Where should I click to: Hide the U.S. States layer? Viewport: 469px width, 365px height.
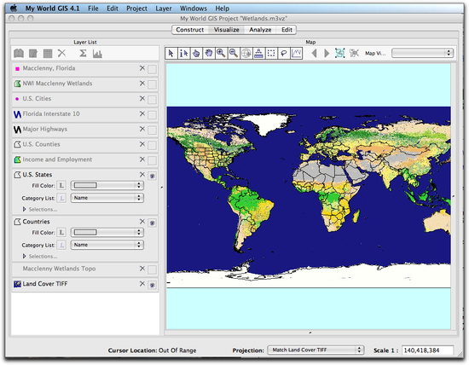tap(152, 176)
